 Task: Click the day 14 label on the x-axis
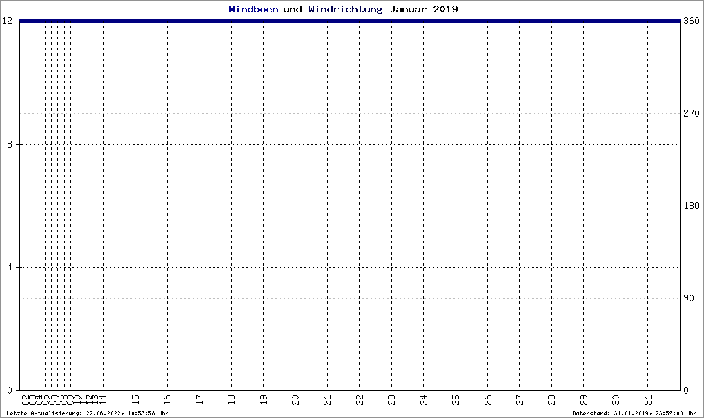103,399
